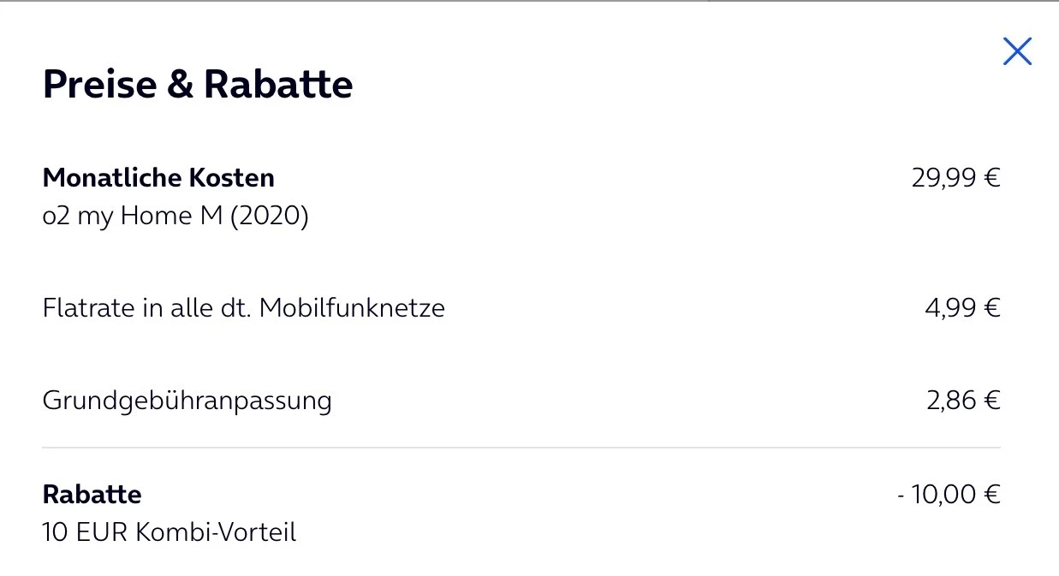The height and width of the screenshot is (576, 1059).
Task: Select the Grundgebühranpassung line item
Action: click(187, 401)
